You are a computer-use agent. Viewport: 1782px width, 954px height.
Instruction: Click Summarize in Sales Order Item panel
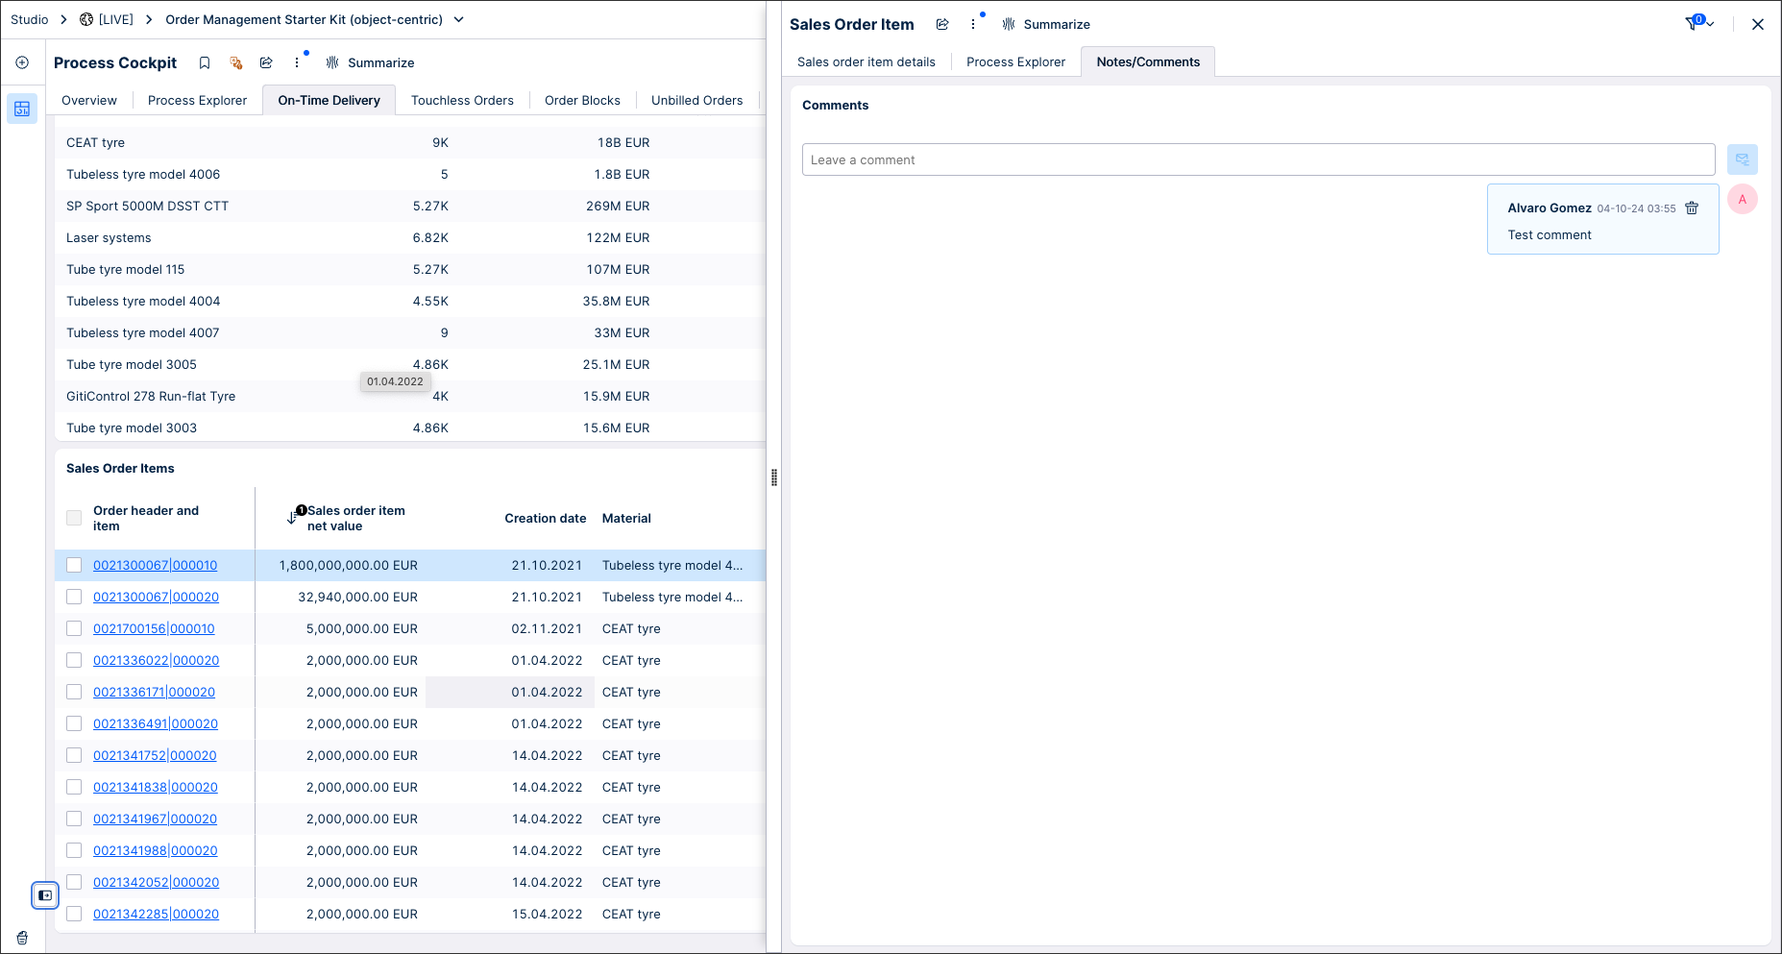pos(1046,24)
